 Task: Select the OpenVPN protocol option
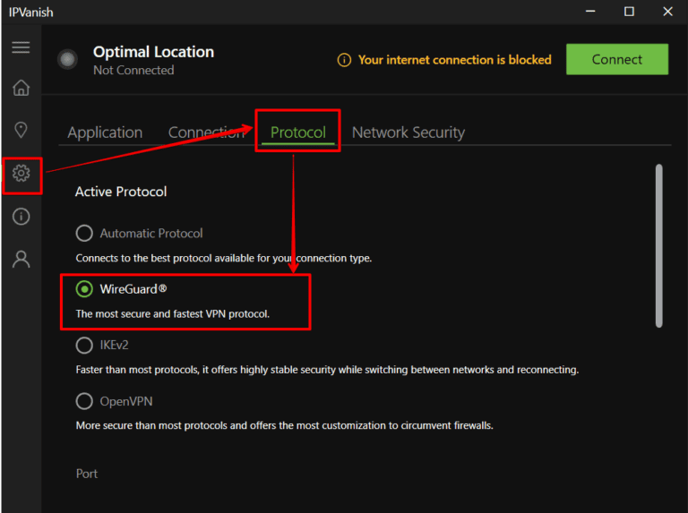click(84, 401)
